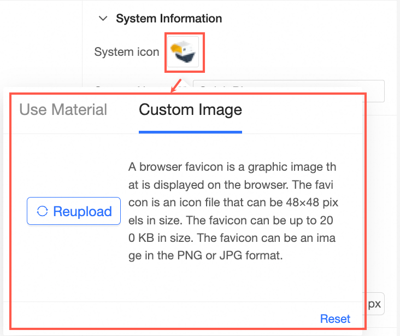400x336 pixels.
Task: Open the eagle system icon thumbnail
Action: 185,52
